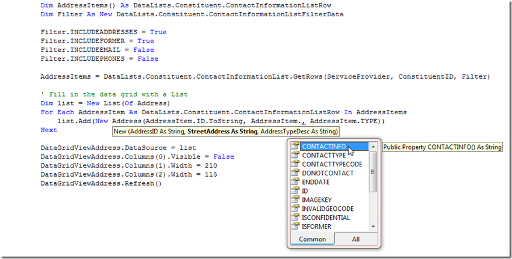Click the icon left of IMAGEKEY
Image resolution: width=512 pixels, height=259 pixels.
tap(295, 200)
